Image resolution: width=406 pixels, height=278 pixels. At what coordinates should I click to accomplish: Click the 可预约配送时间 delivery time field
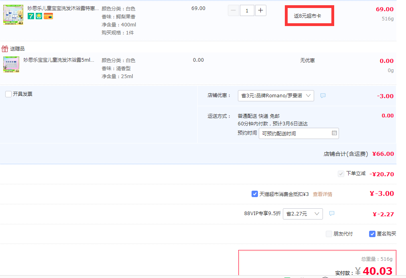coord(298,133)
